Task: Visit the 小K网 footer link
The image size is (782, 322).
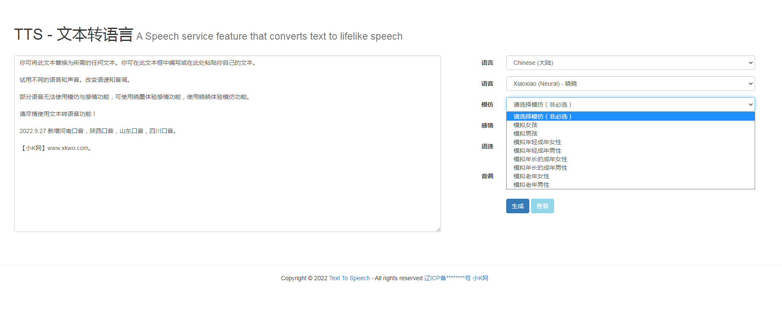Action: coord(480,278)
